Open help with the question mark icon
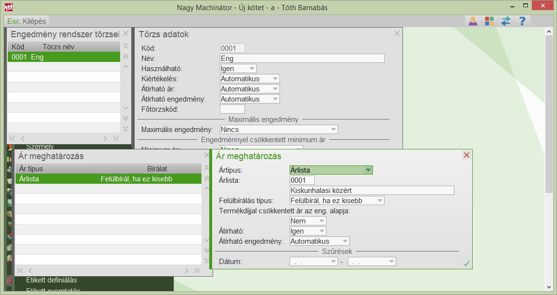 (522, 21)
